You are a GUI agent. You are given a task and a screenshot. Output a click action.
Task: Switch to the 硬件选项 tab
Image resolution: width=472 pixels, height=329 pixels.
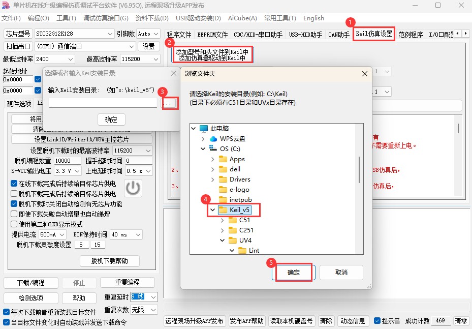click(19, 104)
